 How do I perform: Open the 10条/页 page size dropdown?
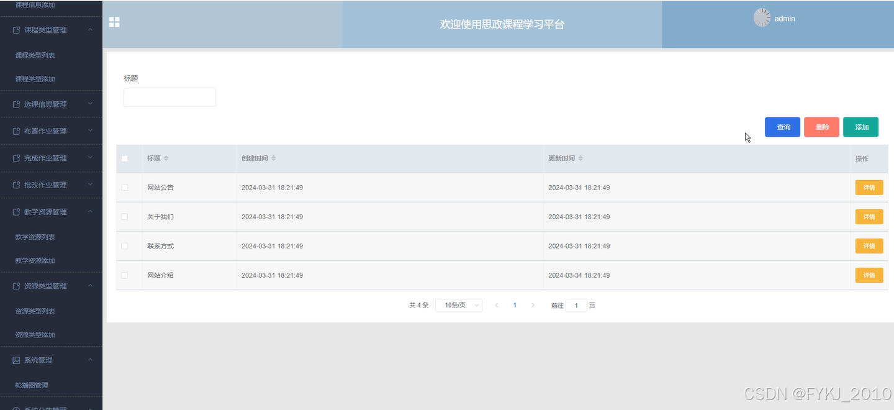pyautogui.click(x=459, y=305)
